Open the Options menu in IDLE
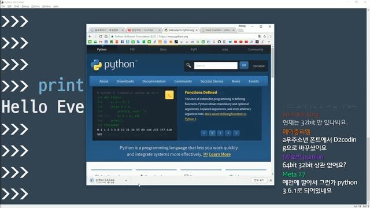Image resolution: width=370 pixels, height=208 pixels. 35,6
